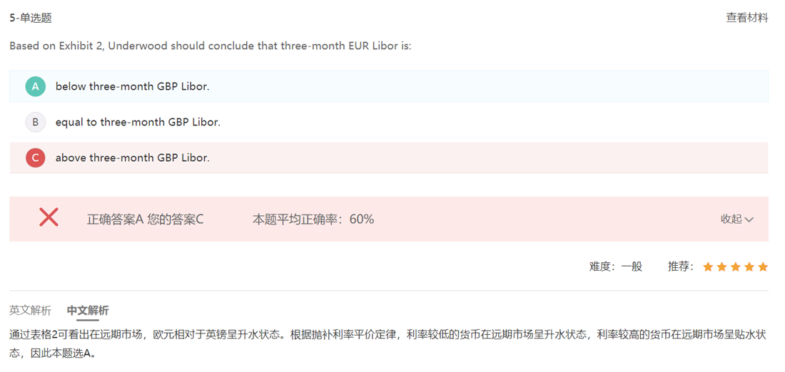The width and height of the screenshot is (785, 372).
Task: Collapse explanation using the 收起 chevron
Action: (749, 219)
